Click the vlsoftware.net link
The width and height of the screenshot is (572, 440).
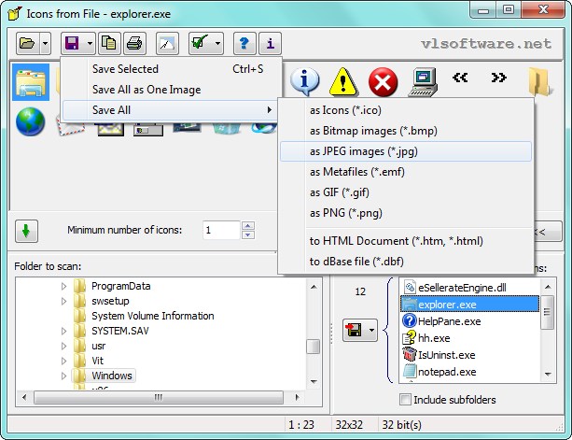pos(486,44)
